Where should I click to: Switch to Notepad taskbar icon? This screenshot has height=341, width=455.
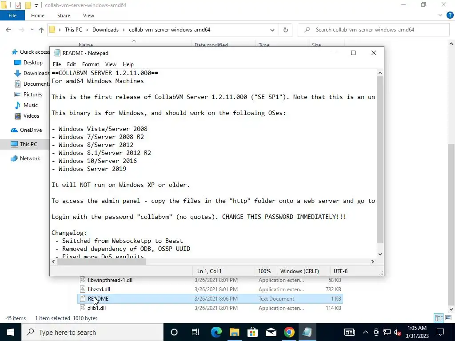[307, 332]
